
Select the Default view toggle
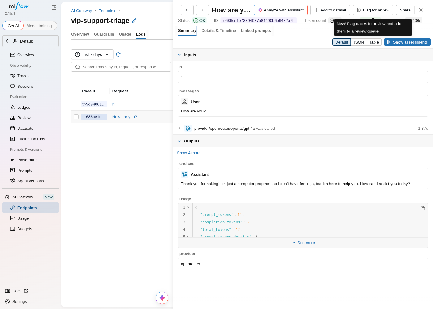341,42
